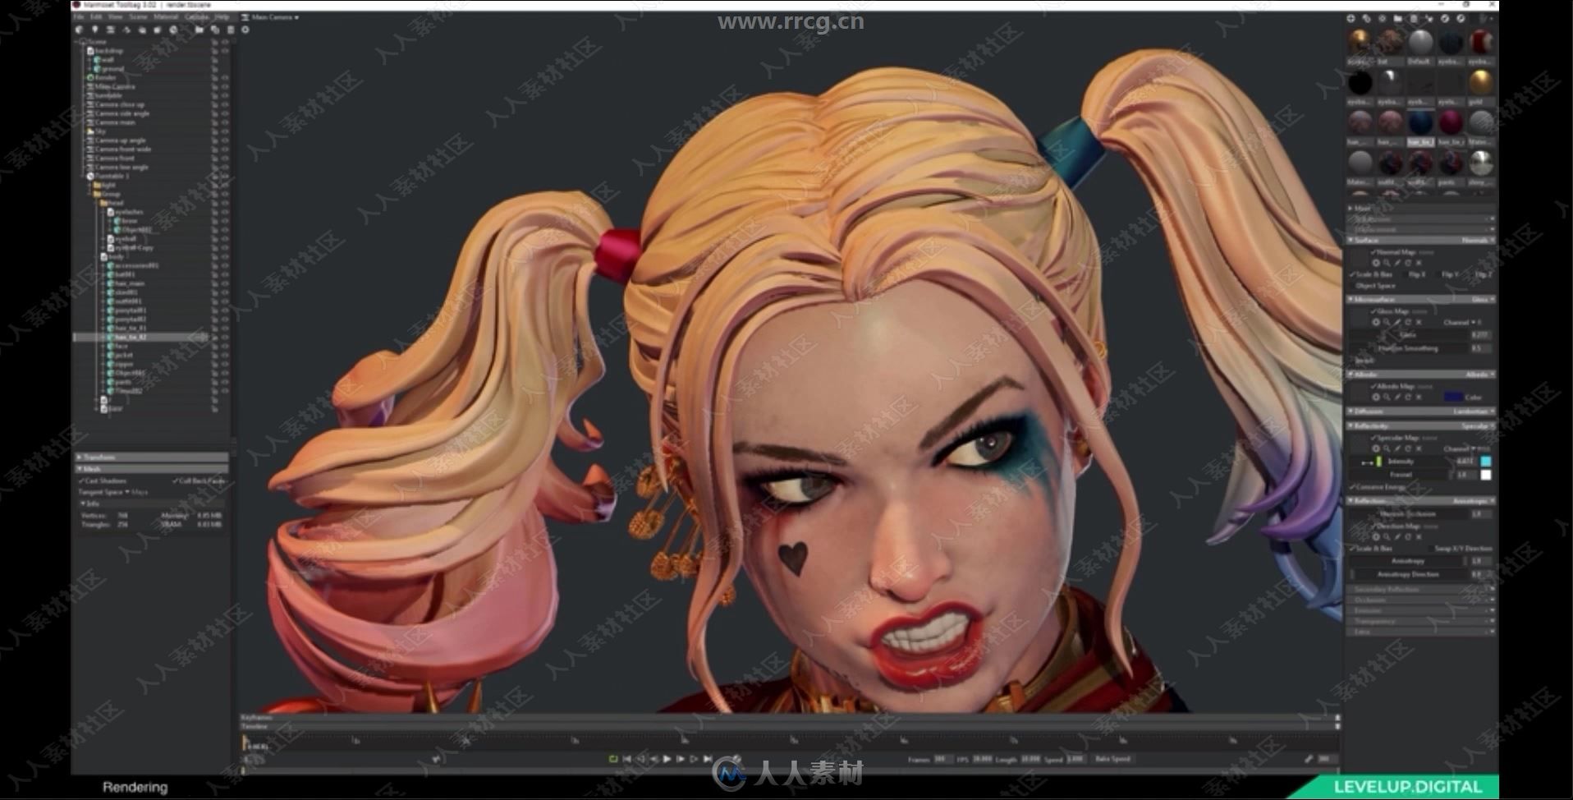Open the File menu
Image resolution: width=1573 pixels, height=800 pixels.
(x=80, y=16)
